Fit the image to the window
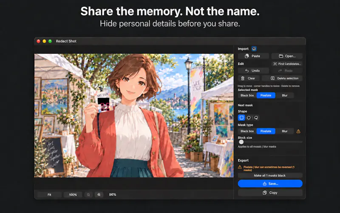Screen dimensions: 340x213 pos(49,195)
